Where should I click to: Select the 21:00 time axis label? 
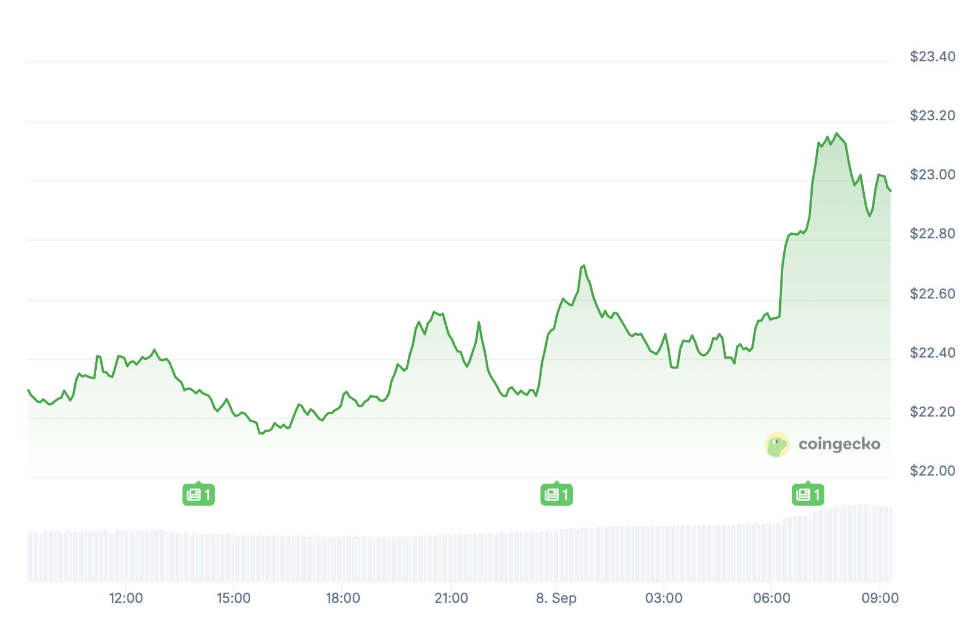point(451,598)
